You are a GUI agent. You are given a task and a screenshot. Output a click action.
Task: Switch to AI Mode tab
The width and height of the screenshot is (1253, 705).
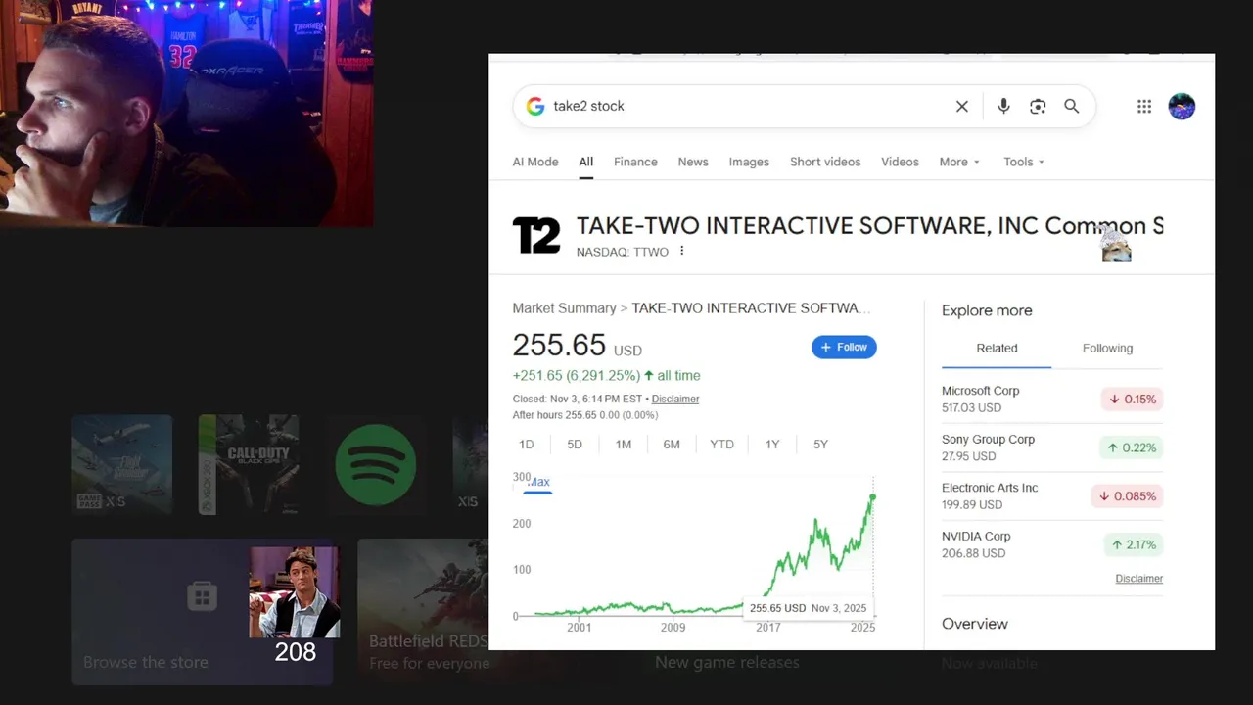coord(535,162)
